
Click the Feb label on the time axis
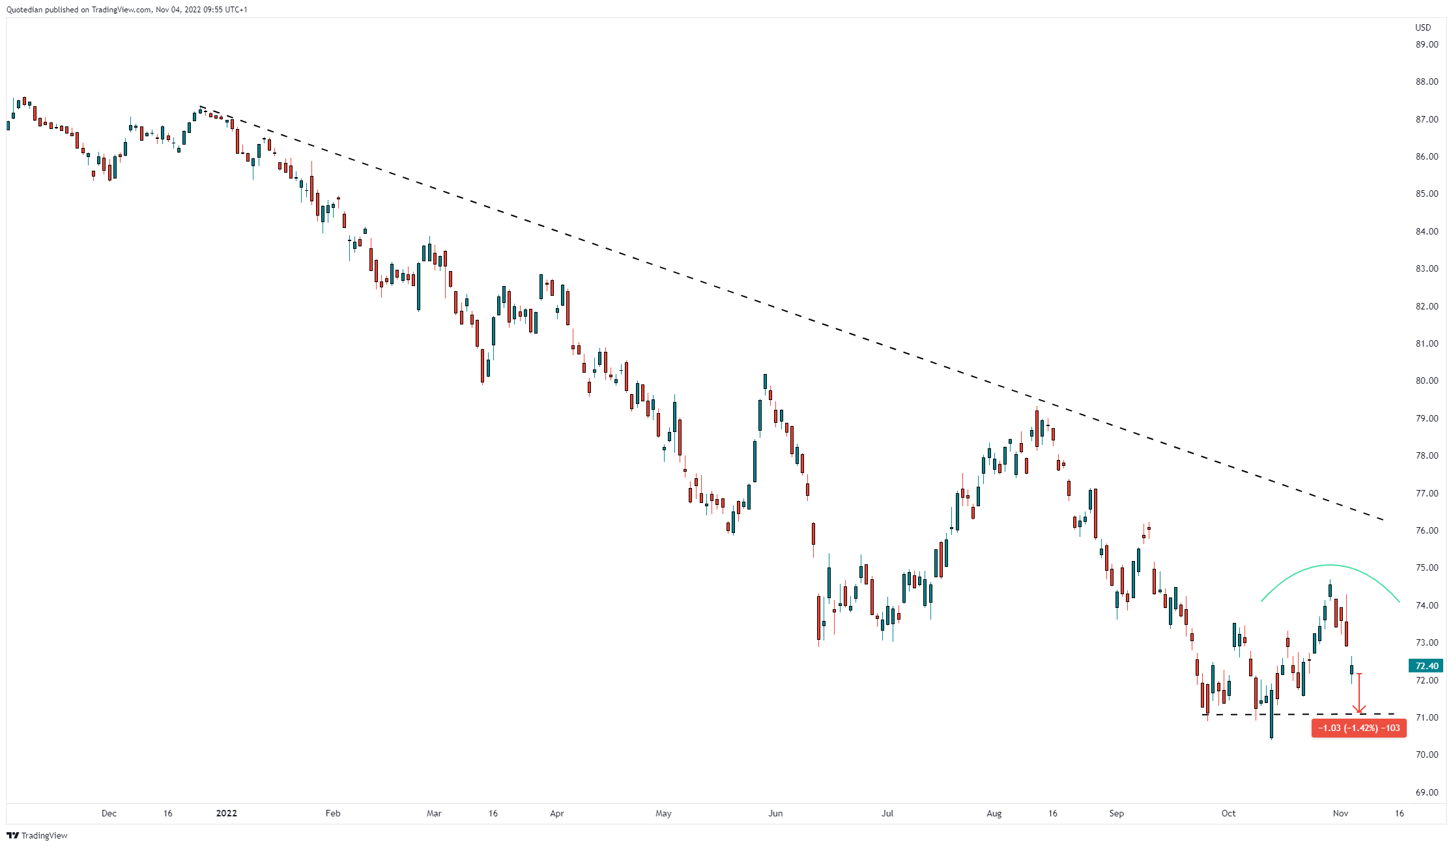point(333,813)
